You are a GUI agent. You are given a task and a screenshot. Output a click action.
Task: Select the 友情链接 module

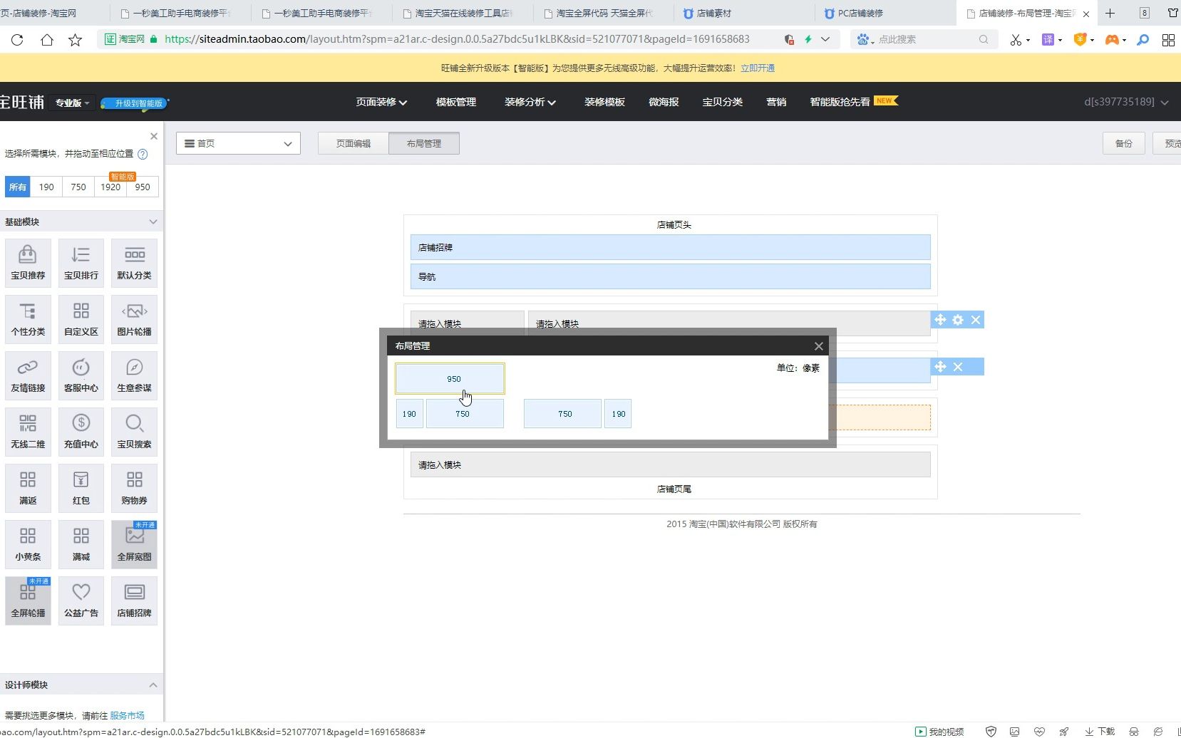click(x=28, y=375)
